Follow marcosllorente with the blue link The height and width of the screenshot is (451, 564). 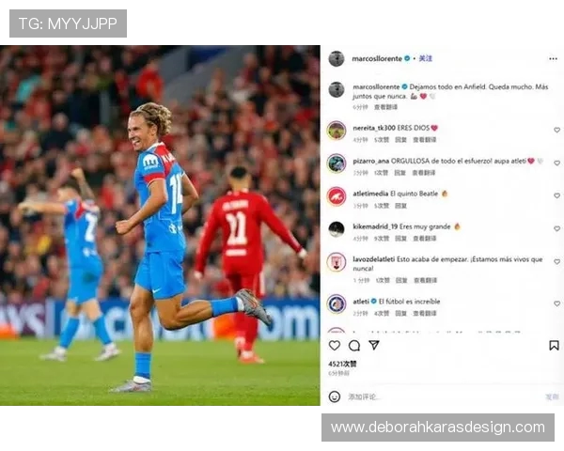425,58
